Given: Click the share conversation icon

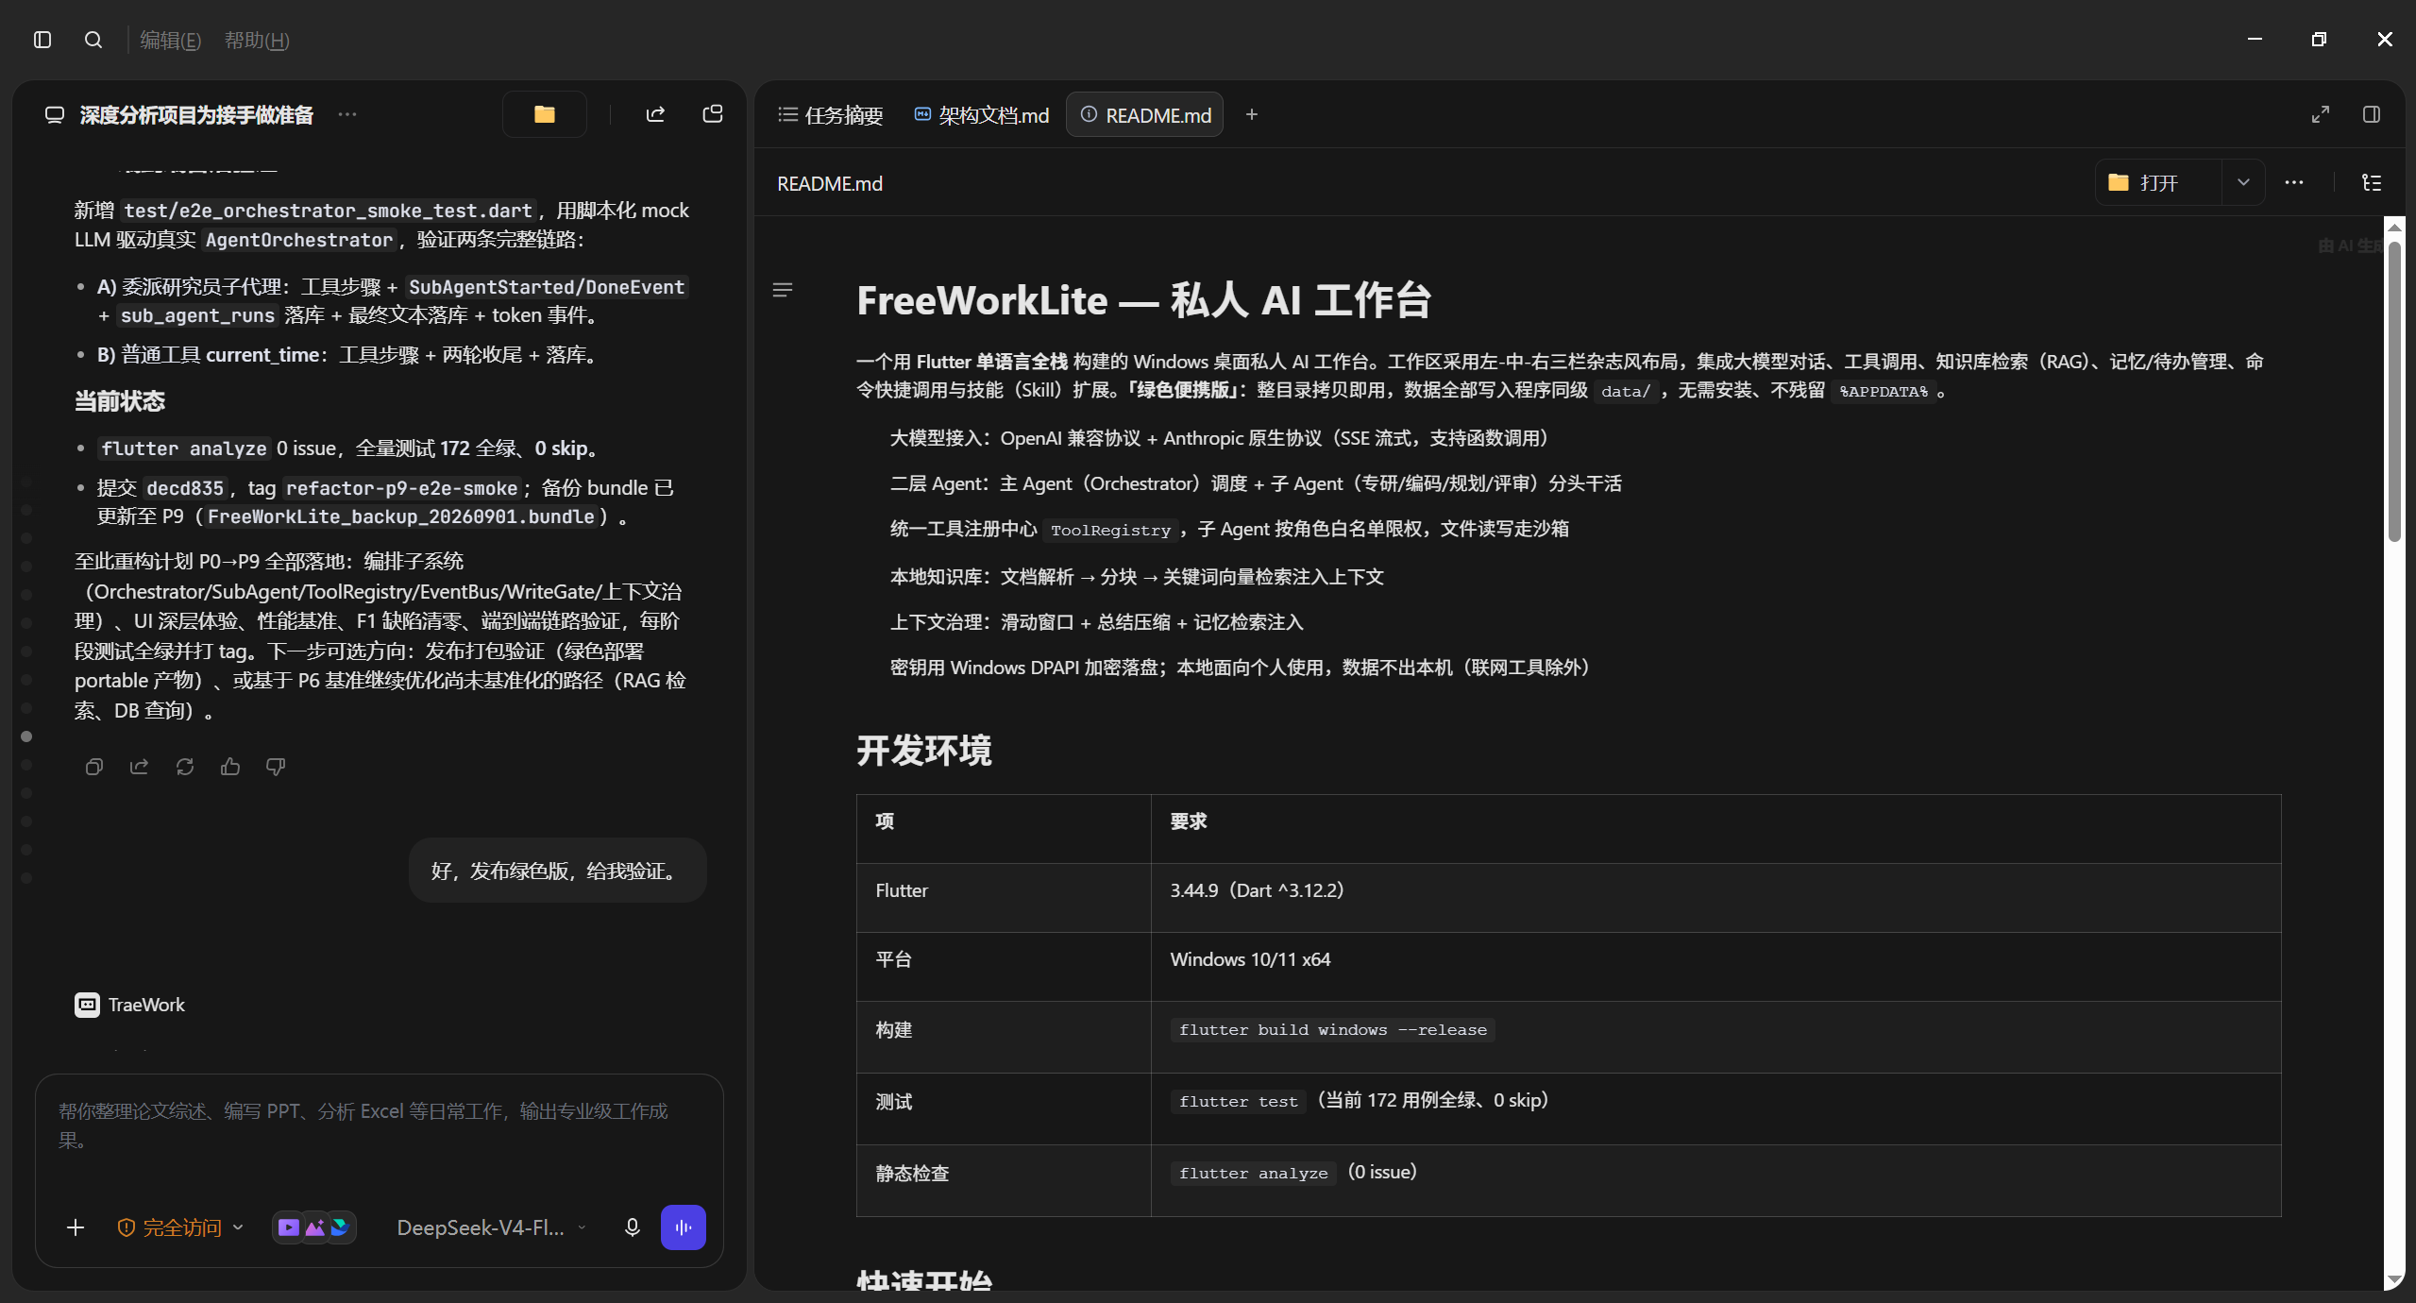Looking at the screenshot, I should pos(655,114).
